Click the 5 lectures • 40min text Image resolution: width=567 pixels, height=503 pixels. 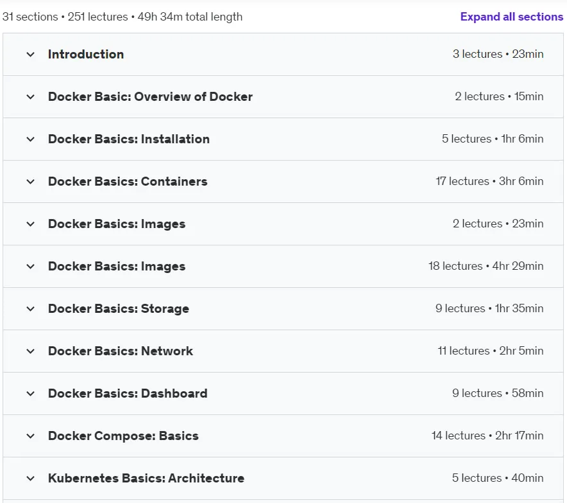[x=498, y=478]
